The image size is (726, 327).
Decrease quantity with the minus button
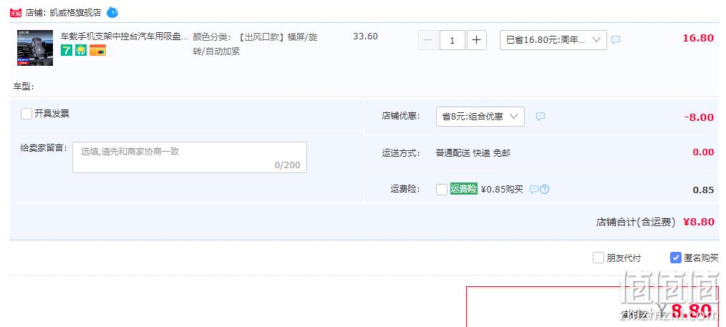(428, 40)
